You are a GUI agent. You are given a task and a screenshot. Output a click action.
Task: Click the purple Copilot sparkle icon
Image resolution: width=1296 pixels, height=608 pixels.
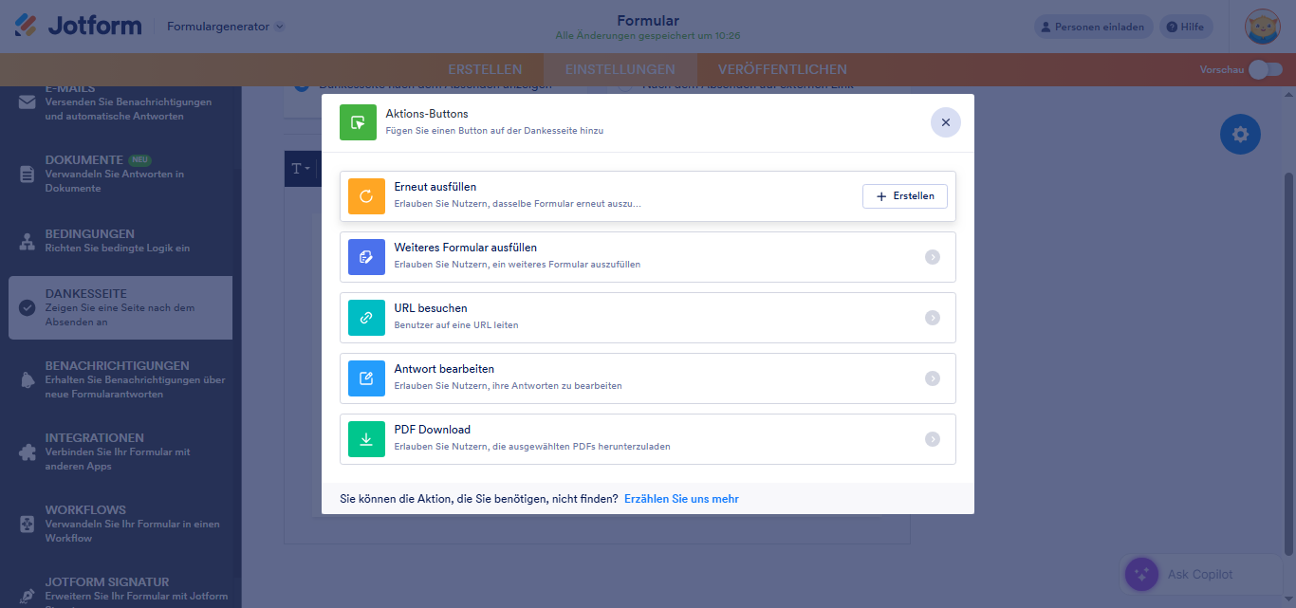(x=1141, y=574)
